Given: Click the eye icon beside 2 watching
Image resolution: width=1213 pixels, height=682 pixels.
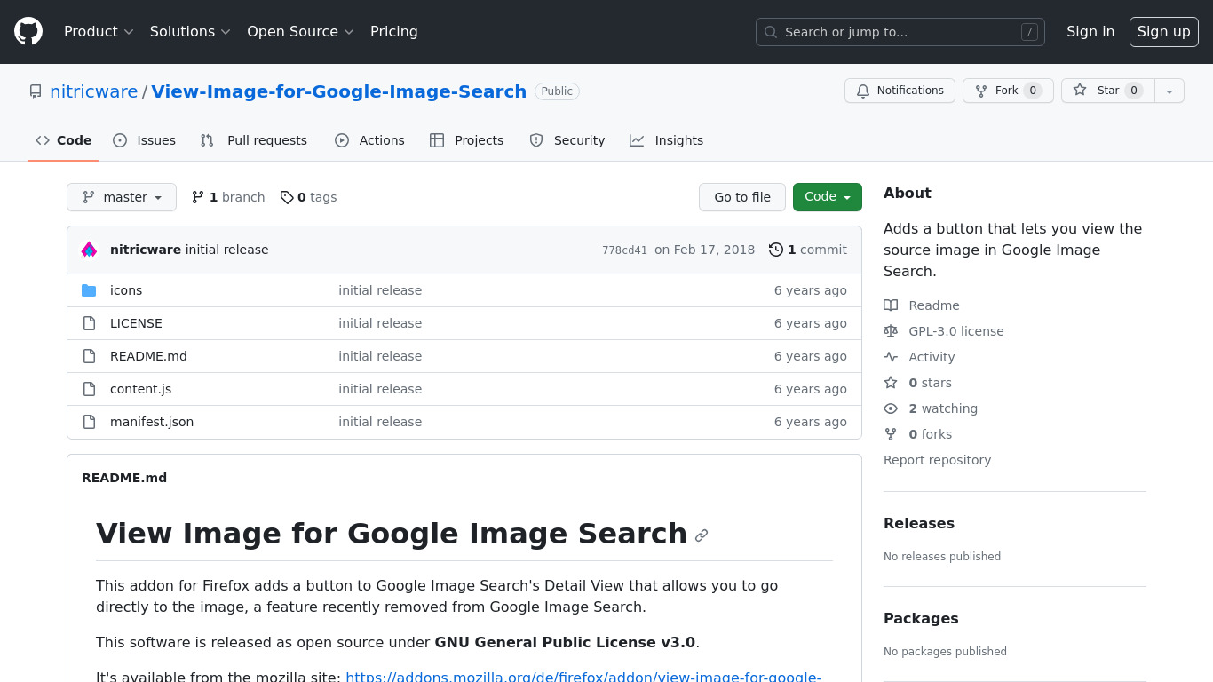Looking at the screenshot, I should (x=891, y=408).
